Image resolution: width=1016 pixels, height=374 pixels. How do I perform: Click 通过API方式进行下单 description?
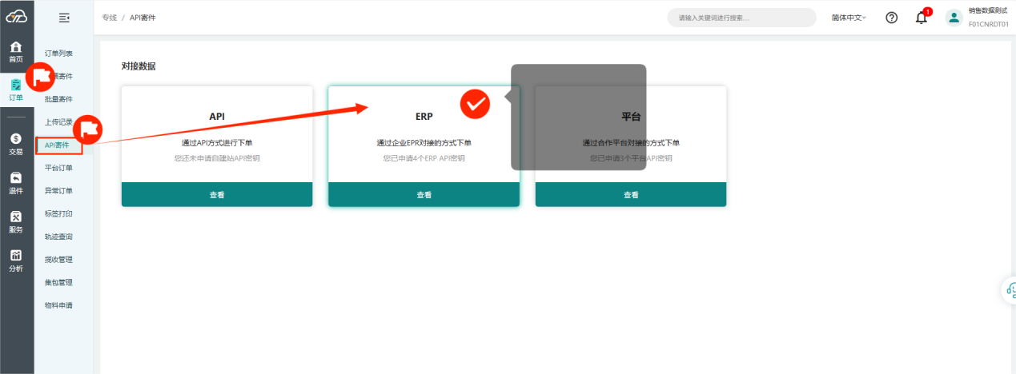(x=217, y=143)
